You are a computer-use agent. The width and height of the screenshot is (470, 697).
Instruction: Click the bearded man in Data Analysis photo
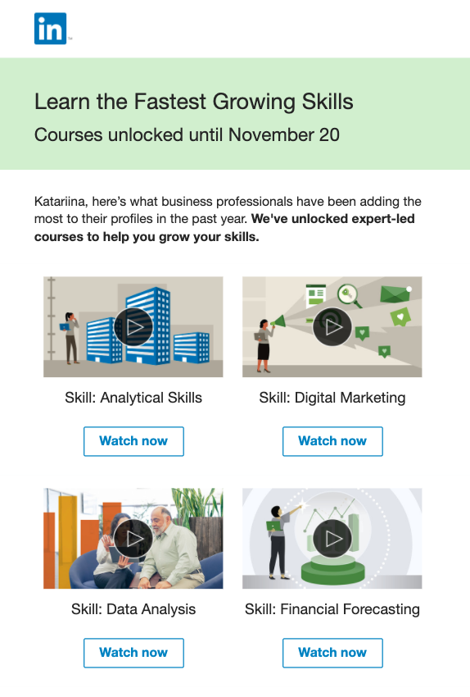[173, 549]
